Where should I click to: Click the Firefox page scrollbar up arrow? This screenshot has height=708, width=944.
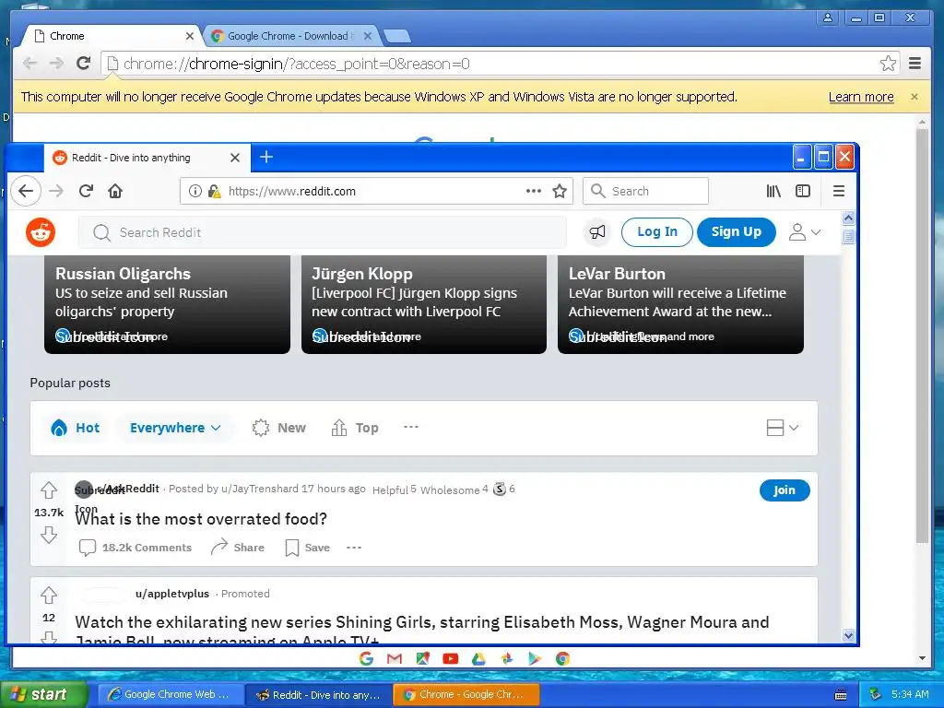pyautogui.click(x=848, y=218)
